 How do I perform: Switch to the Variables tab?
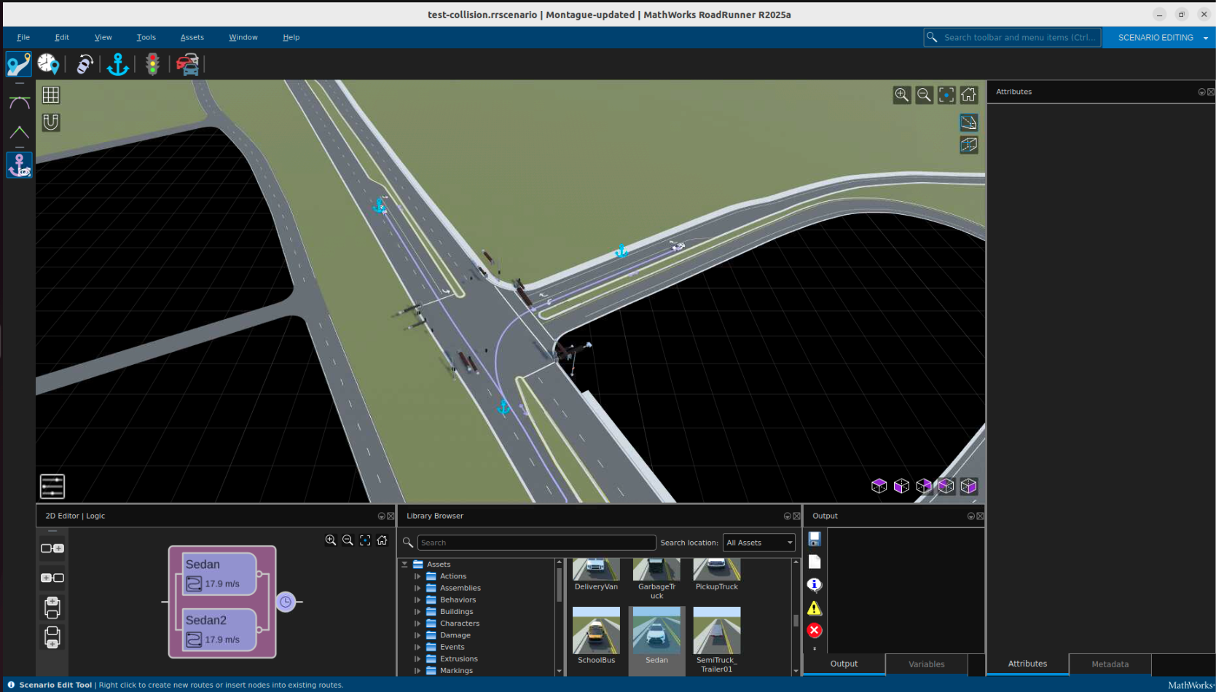(926, 664)
